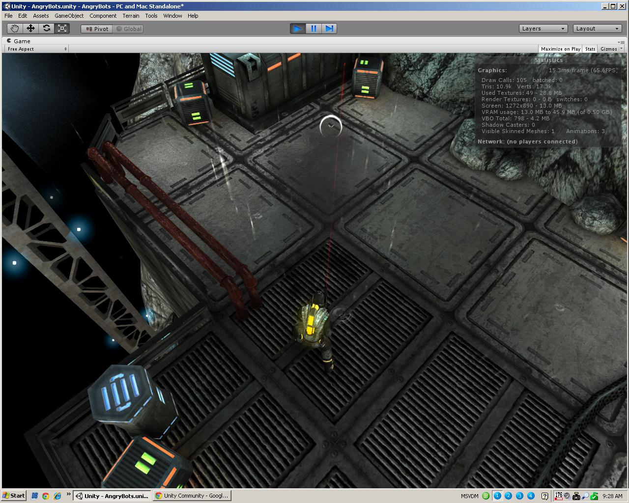Expand the Gizmos dropdown arrow
The height and width of the screenshot is (503, 629).
[x=622, y=49]
